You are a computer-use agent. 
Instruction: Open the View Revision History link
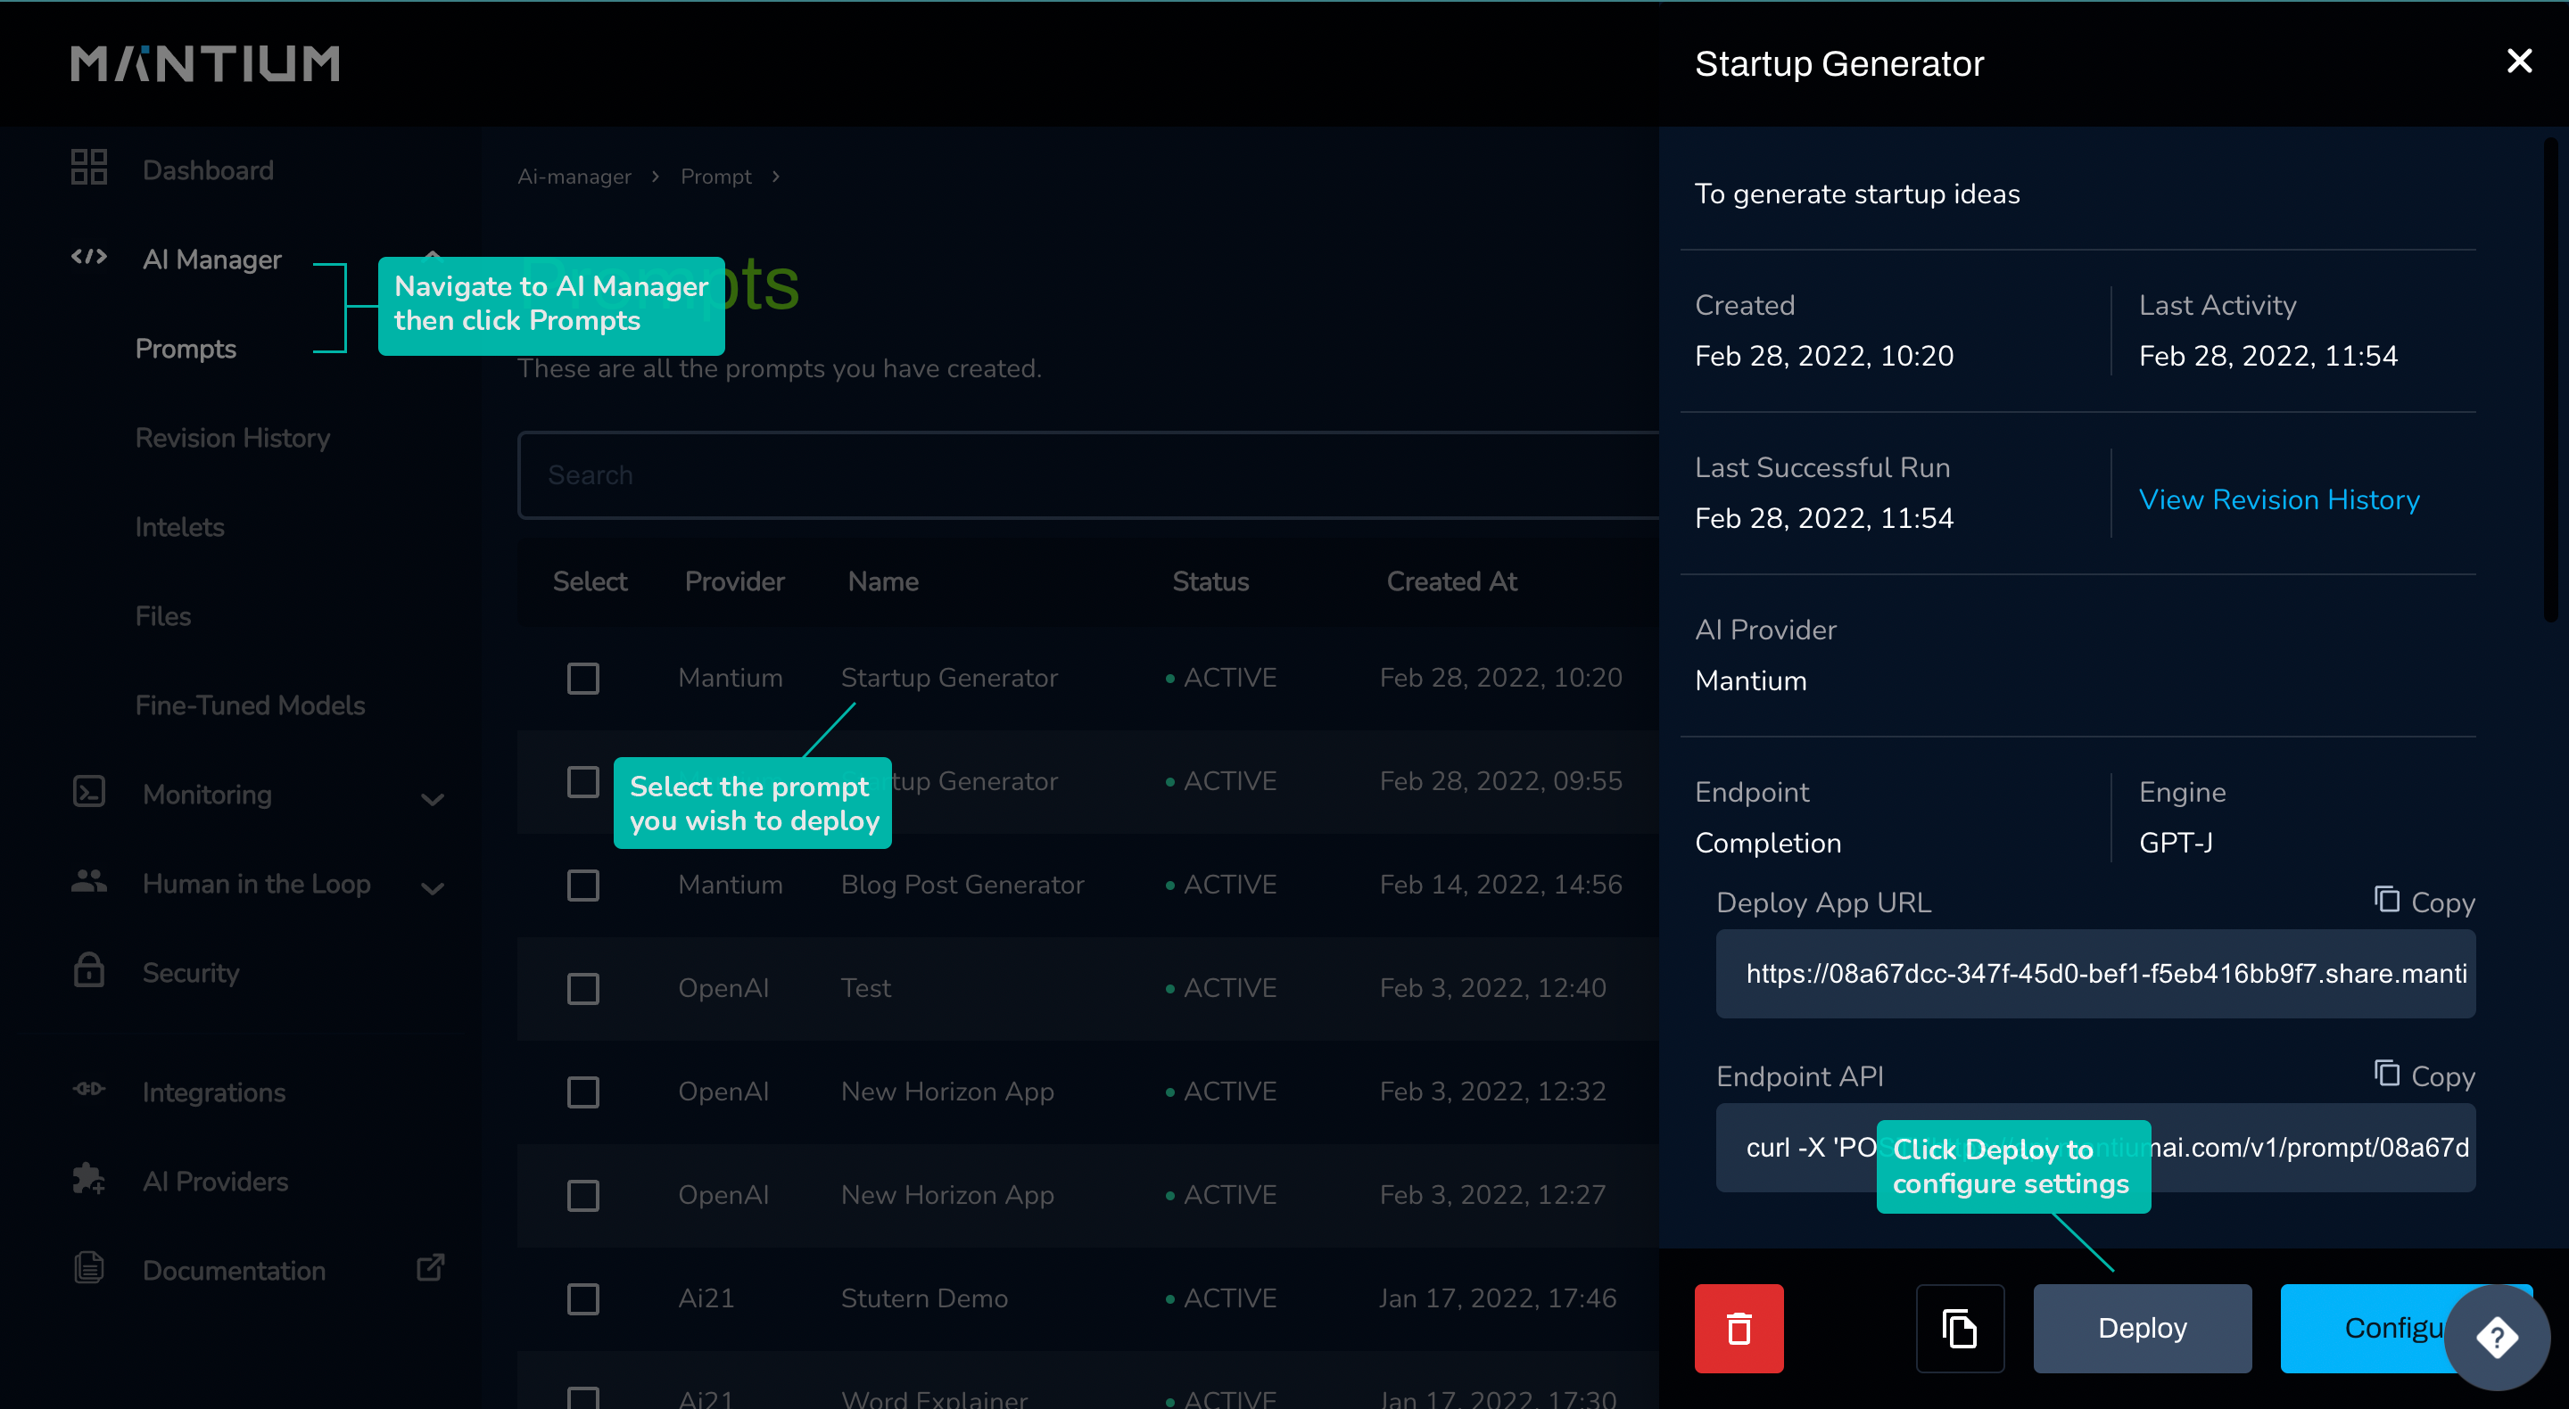2278,499
